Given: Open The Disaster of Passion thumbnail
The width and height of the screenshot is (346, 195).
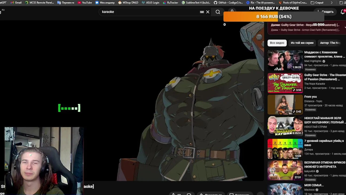Looking at the screenshot, I should point(285,83).
